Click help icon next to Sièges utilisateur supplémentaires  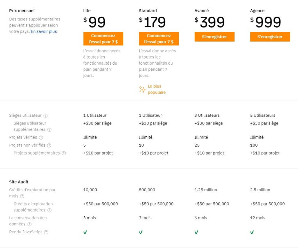(x=49, y=130)
